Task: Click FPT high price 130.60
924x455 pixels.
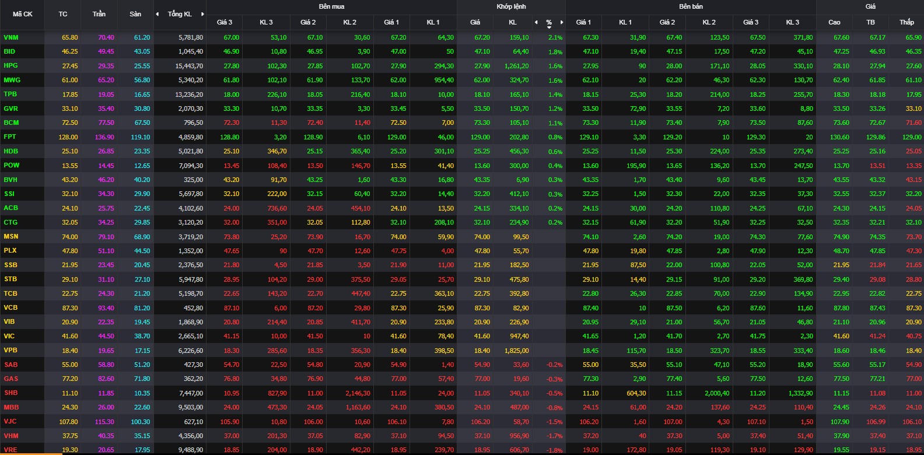Action: [839, 137]
